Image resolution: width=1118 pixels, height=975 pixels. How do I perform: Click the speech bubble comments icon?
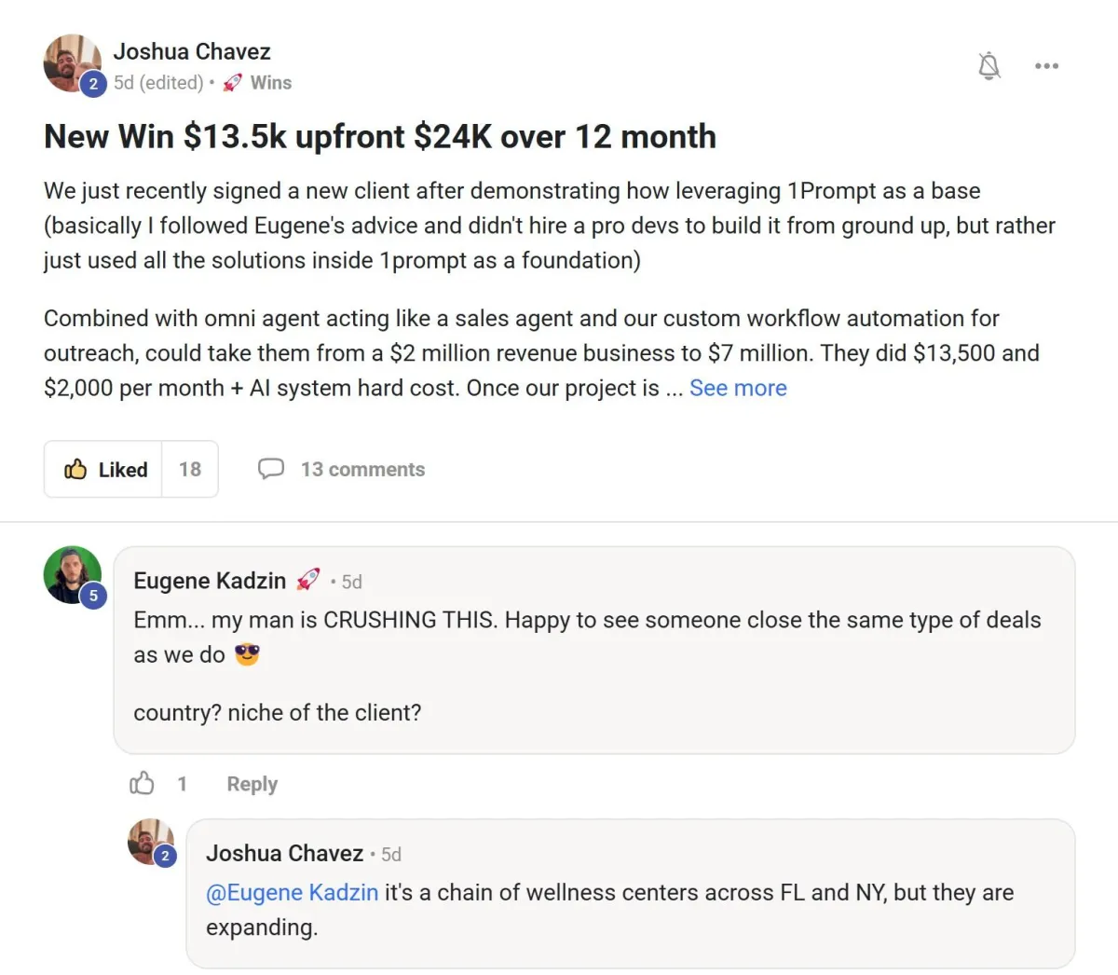coord(271,468)
